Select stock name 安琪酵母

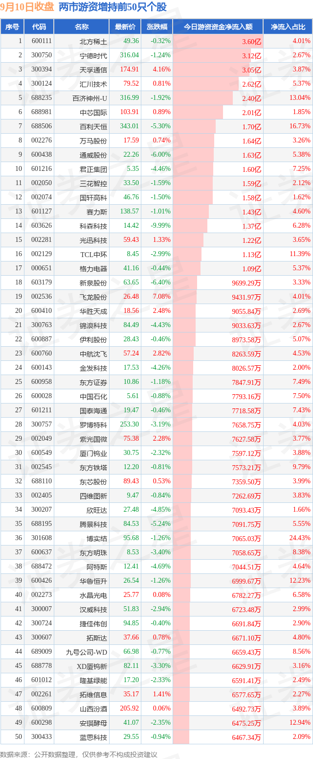(x=93, y=723)
